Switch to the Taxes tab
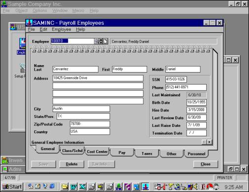The image size is (249, 192). click(147, 154)
